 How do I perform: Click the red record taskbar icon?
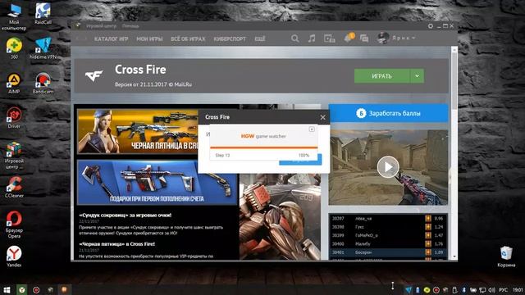pyautogui.click(x=36, y=289)
